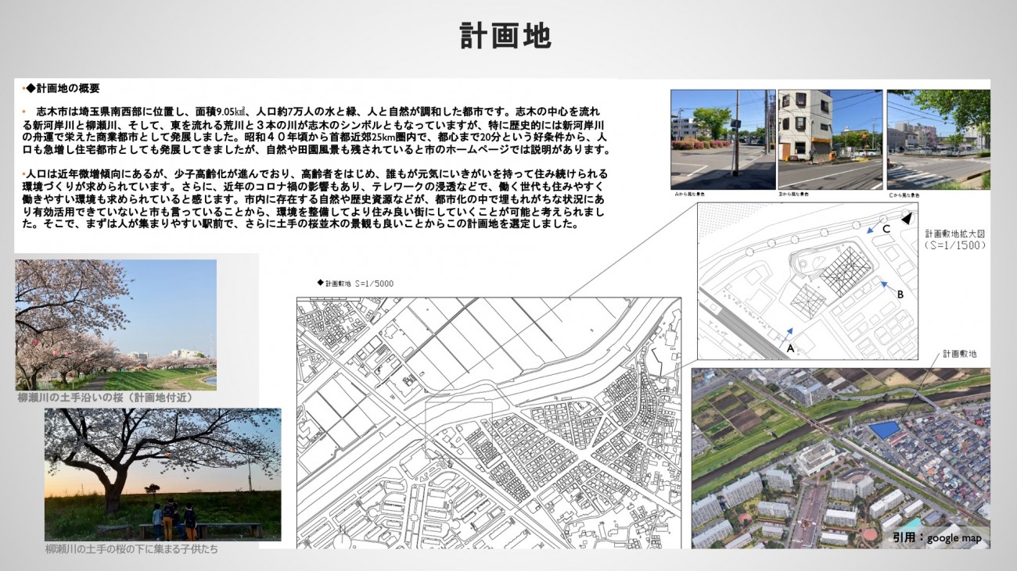Select the third street photo showing the crosswalk
The image size is (1017, 571).
(x=938, y=139)
